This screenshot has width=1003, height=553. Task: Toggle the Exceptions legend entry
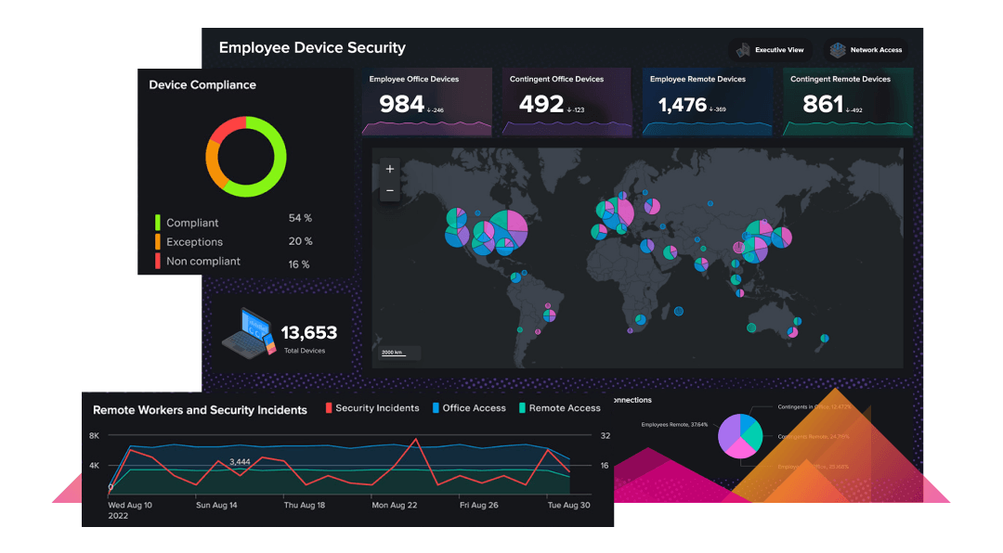194,242
